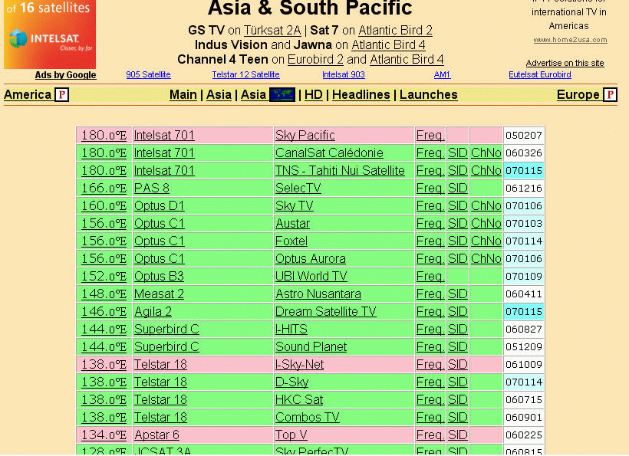Open the Launches navigation link

coord(429,95)
